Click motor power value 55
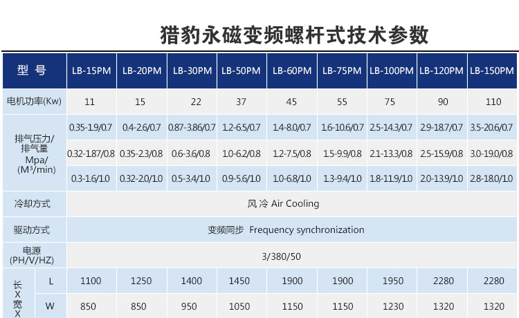519x318 pixels. (x=342, y=102)
